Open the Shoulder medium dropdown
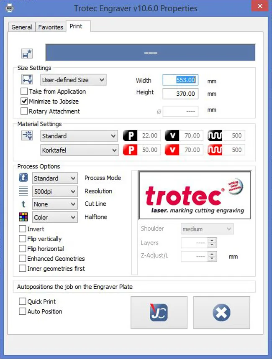Image resolution: width=272 pixels, height=359 pixels. (x=207, y=229)
